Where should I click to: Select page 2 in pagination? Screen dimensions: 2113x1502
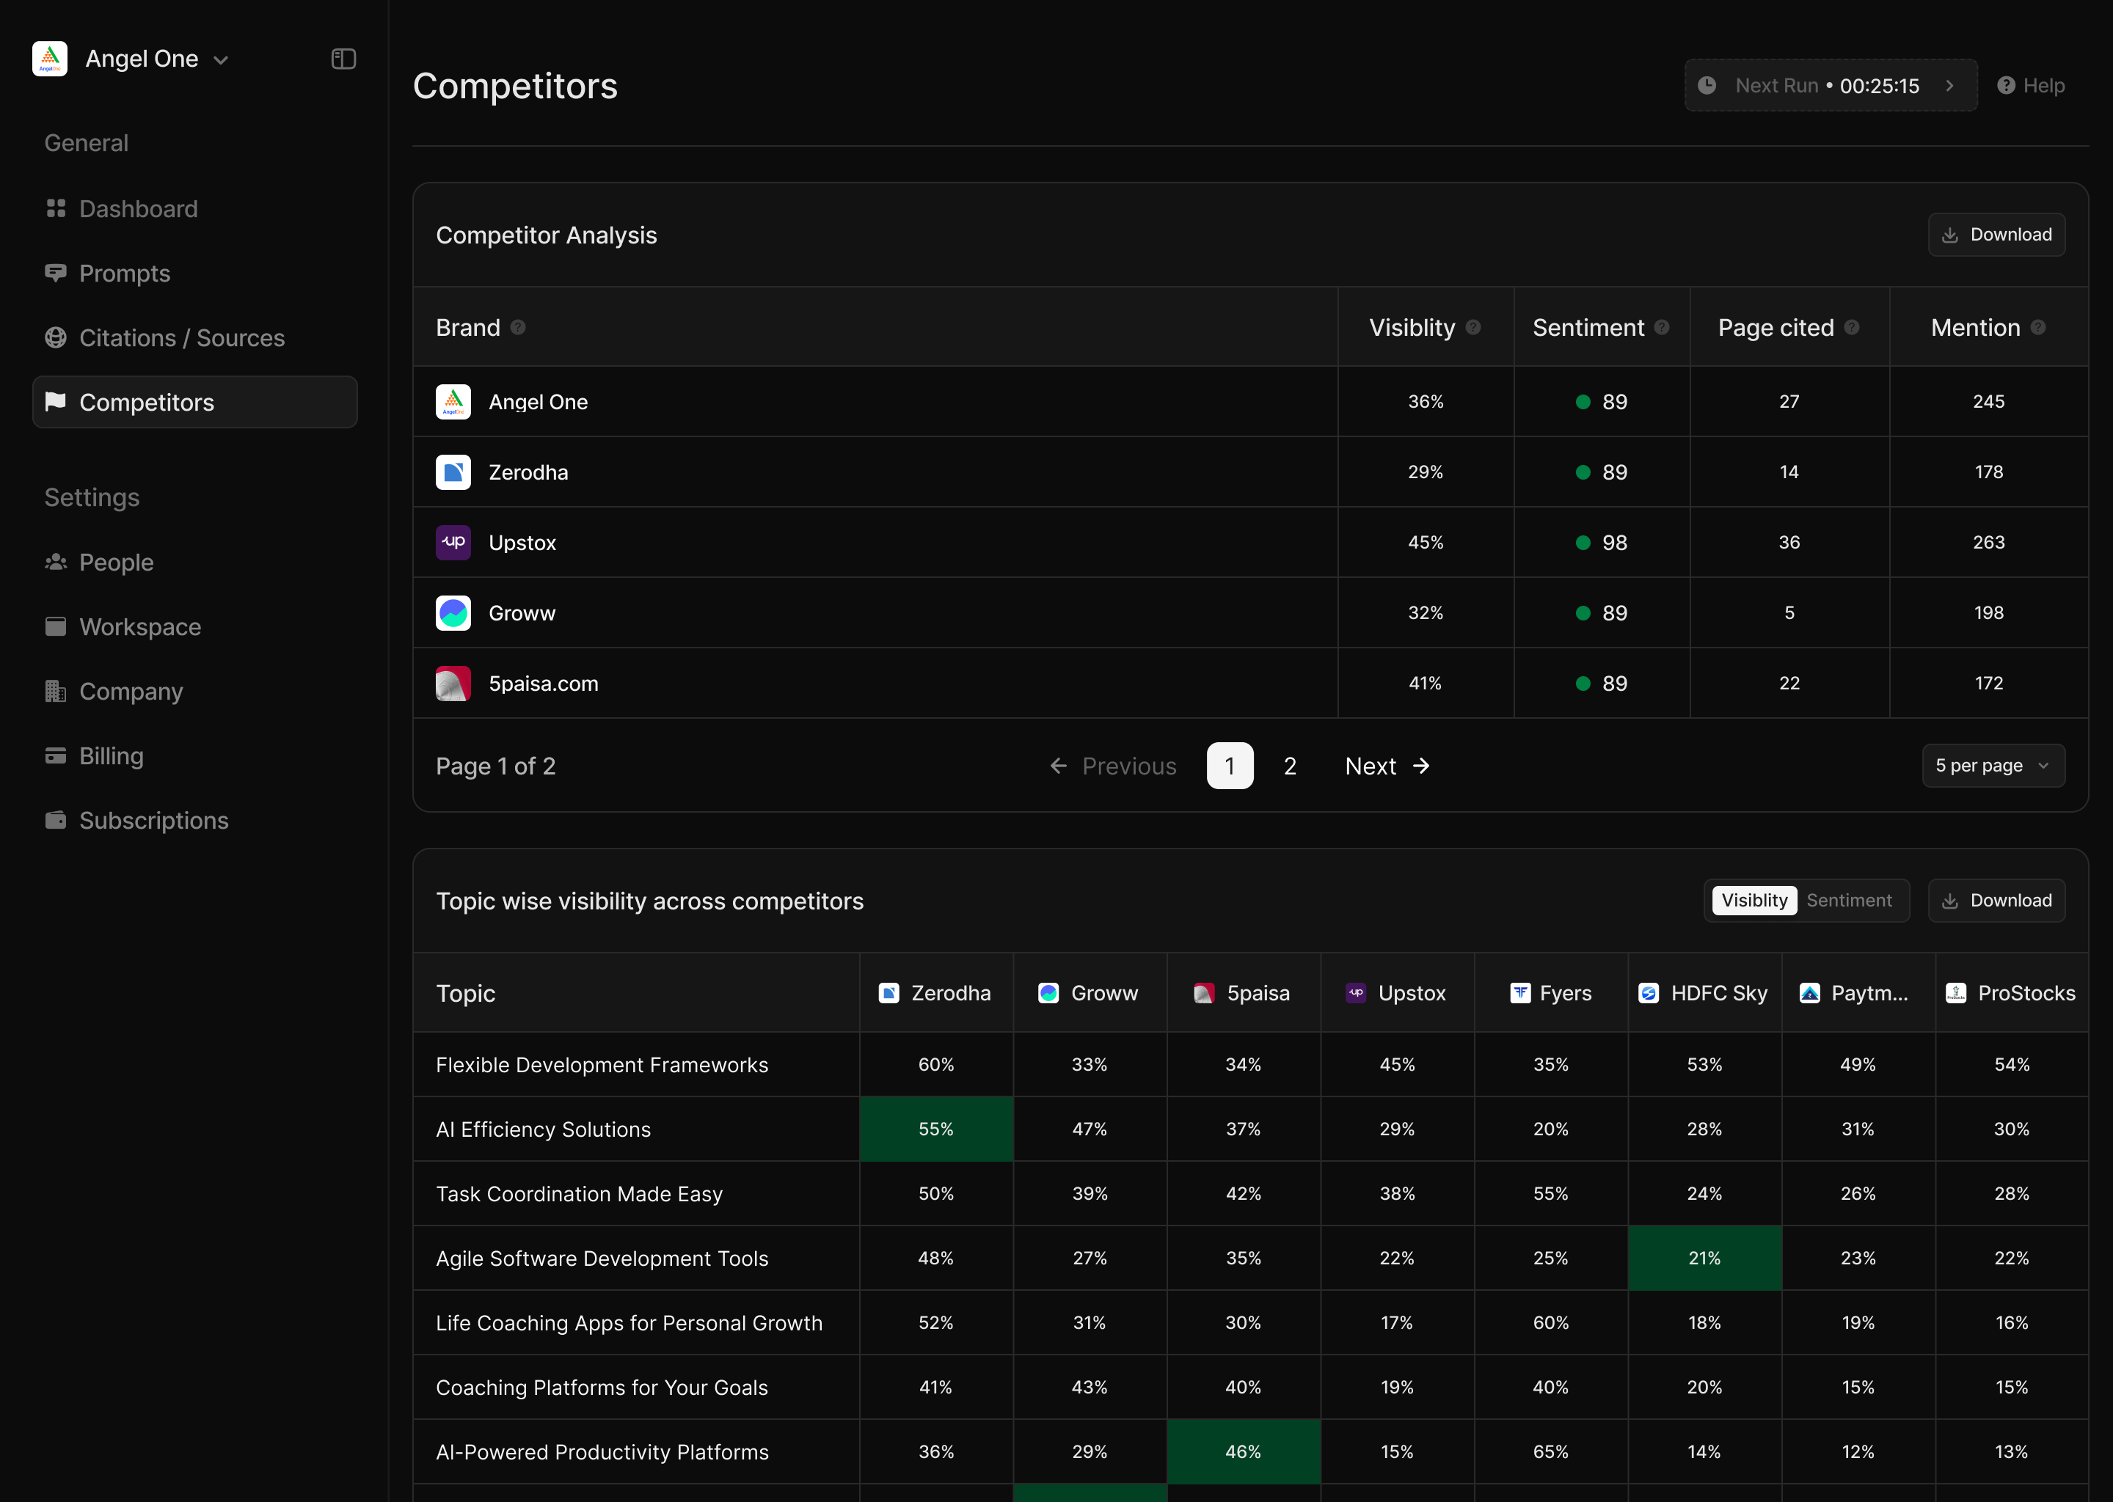click(x=1290, y=766)
